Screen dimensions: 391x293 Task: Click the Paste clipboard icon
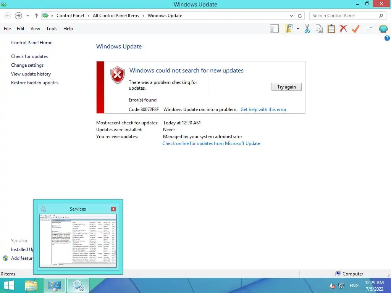pos(331,29)
